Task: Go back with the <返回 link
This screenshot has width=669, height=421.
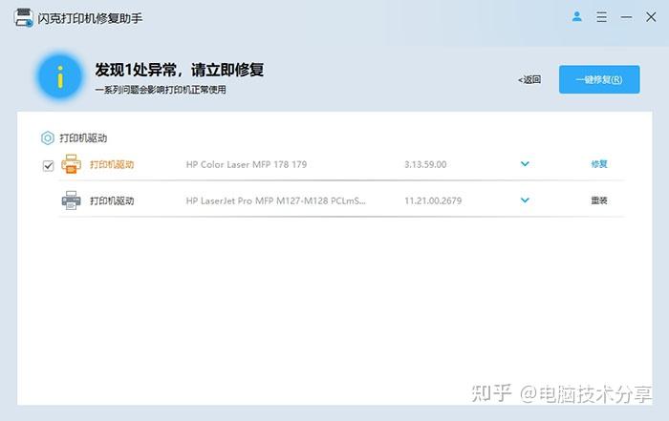Action: [x=529, y=79]
